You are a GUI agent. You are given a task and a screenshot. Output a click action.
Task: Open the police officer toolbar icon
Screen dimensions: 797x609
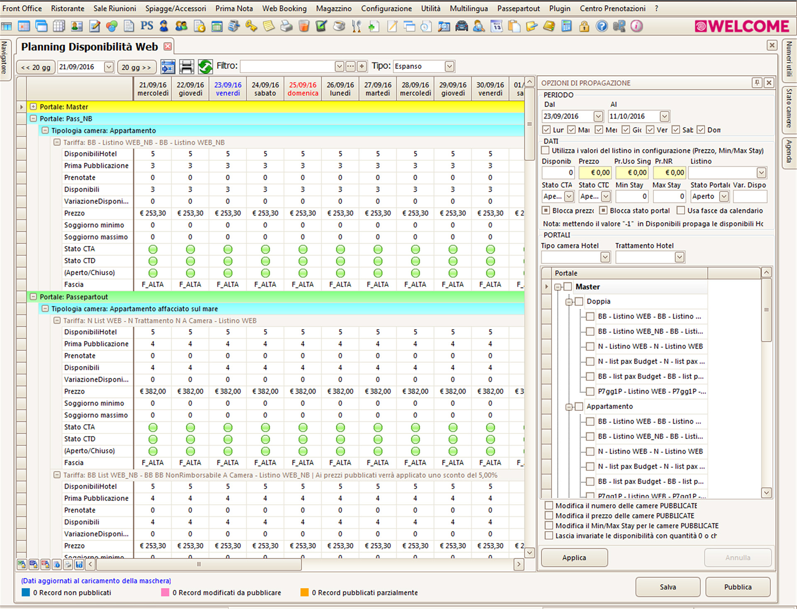[x=164, y=26]
